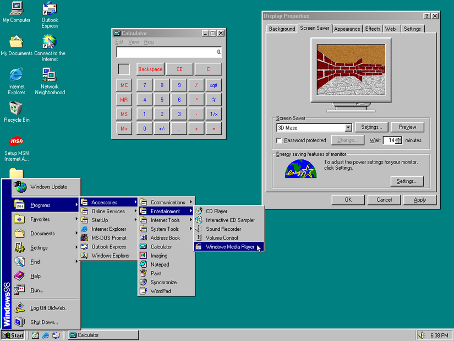Open the My Documents folder icon
This screenshot has height=341, width=454.
pos(17,42)
